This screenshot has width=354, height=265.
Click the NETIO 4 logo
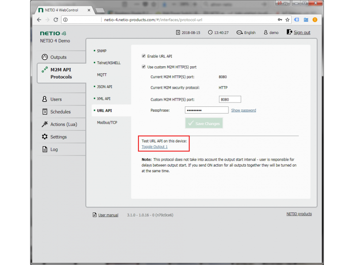(53, 34)
